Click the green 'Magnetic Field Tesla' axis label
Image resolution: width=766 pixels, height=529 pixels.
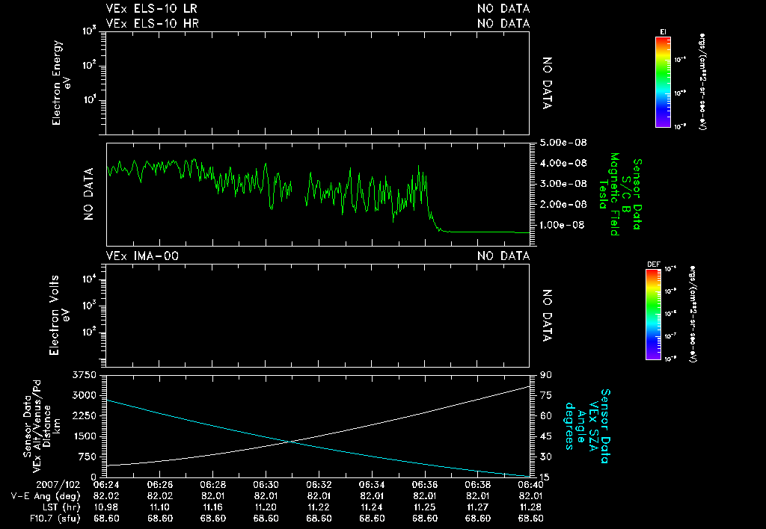pos(609,194)
